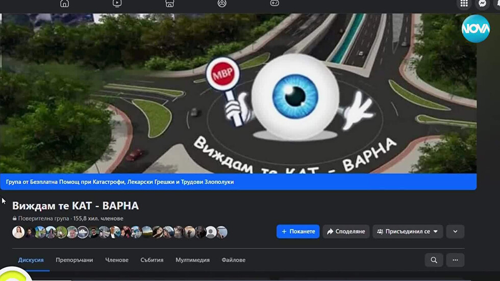The image size is (500, 281).
Task: Click the Поканете invite button
Action: point(298,232)
